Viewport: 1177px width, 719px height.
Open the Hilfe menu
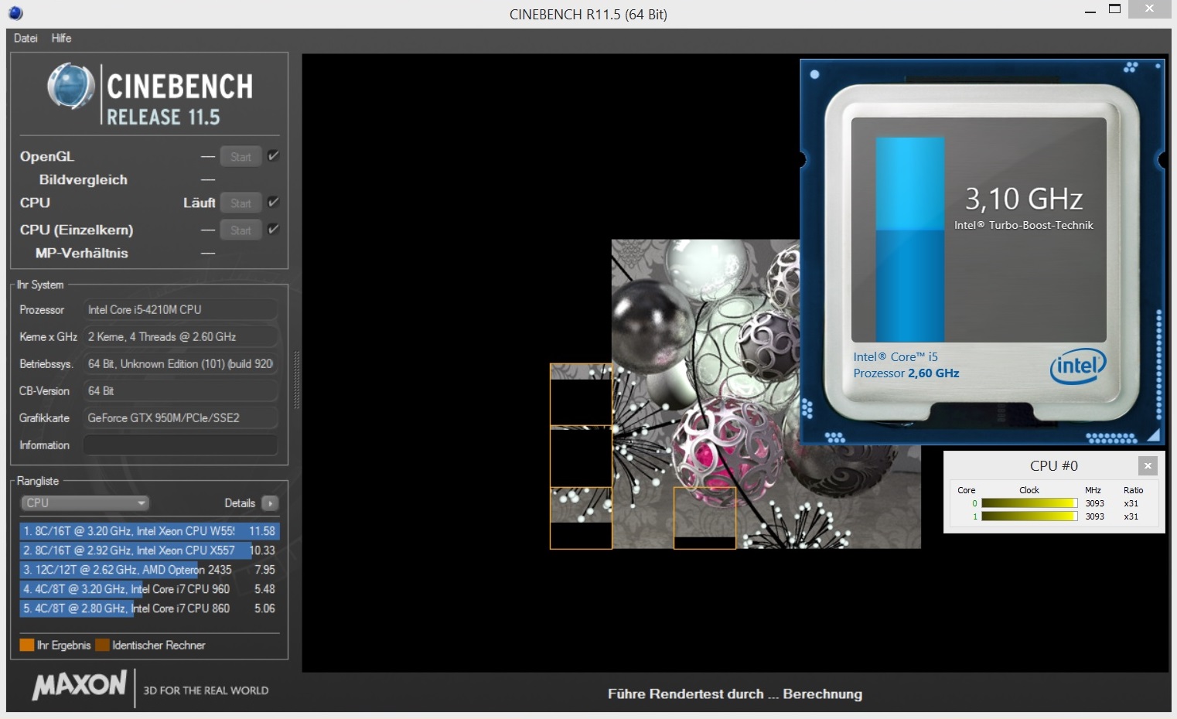coord(61,38)
